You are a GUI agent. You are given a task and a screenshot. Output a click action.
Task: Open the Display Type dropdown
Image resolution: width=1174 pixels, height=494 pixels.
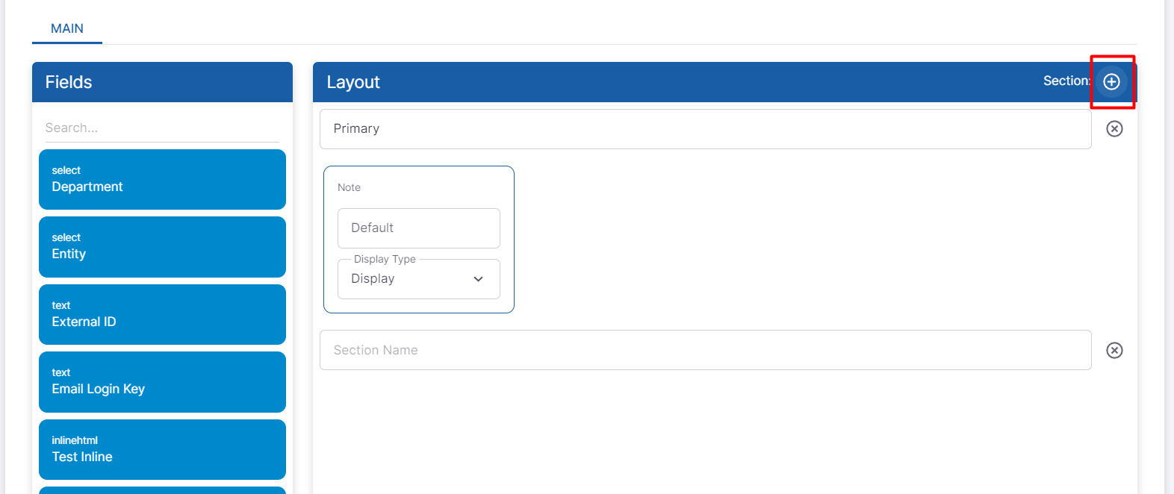418,279
